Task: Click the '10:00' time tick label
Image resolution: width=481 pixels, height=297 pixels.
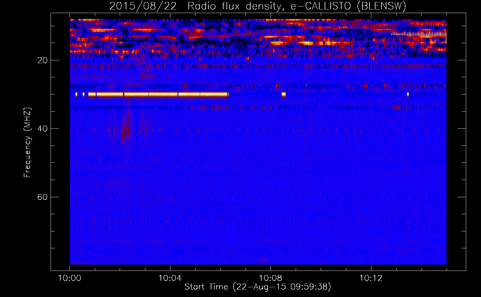Action: coord(70,278)
